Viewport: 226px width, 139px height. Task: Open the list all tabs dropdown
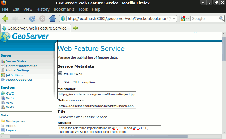click(x=222, y=28)
